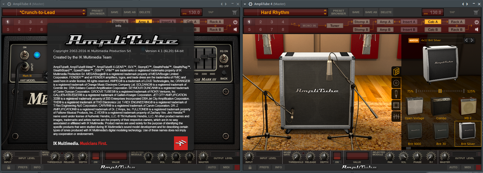Image resolution: width=483 pixels, height=173 pixels.
Task: Select Cab A in right window chain
Action: tap(433, 22)
